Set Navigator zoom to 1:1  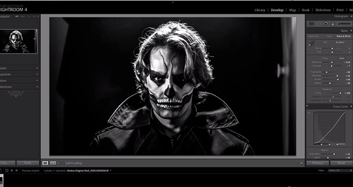tap(29, 16)
